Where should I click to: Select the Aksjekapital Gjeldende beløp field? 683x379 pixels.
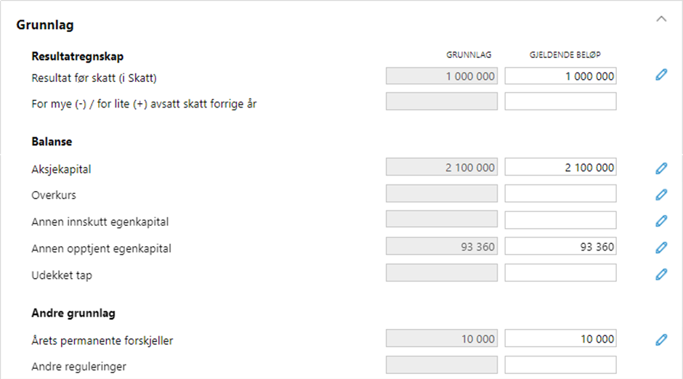(x=561, y=167)
